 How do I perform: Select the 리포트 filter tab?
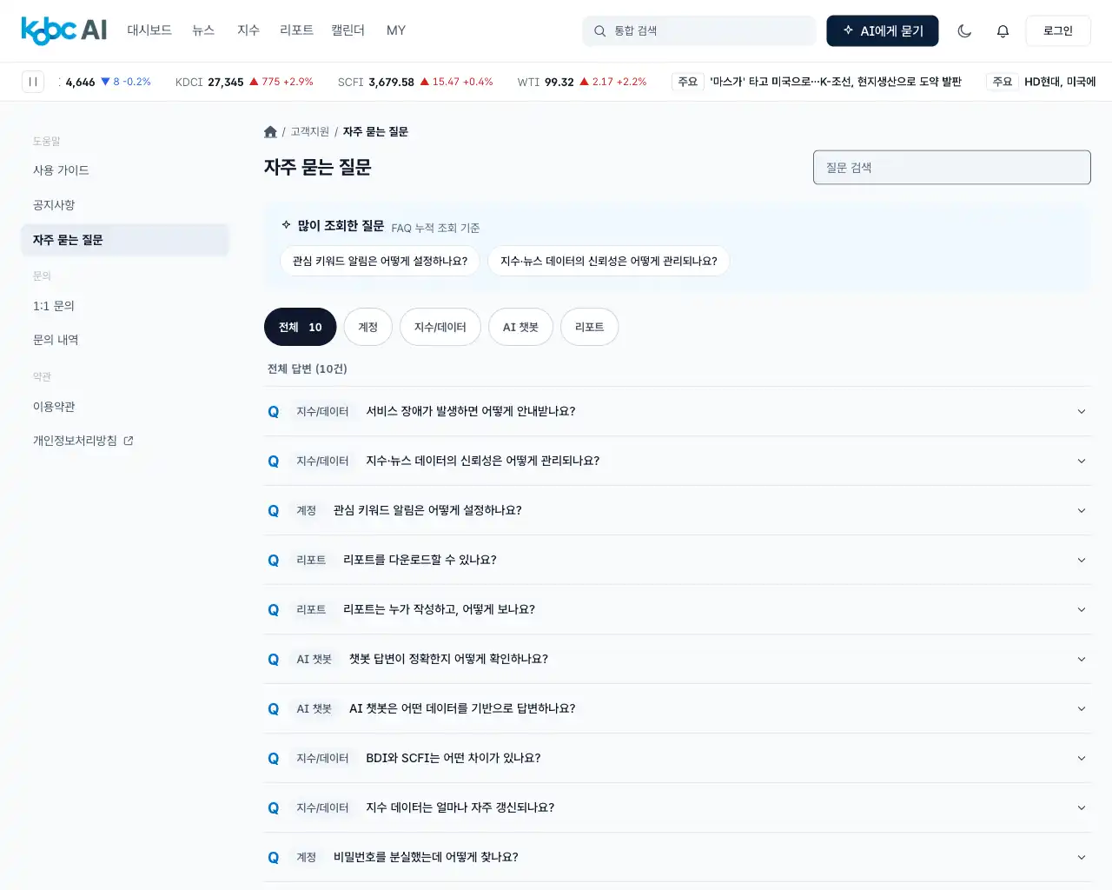tap(590, 327)
